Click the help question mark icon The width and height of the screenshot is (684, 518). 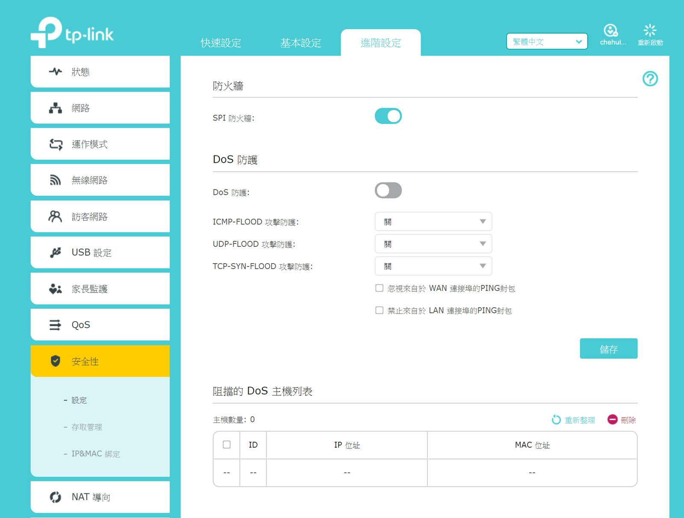650,79
